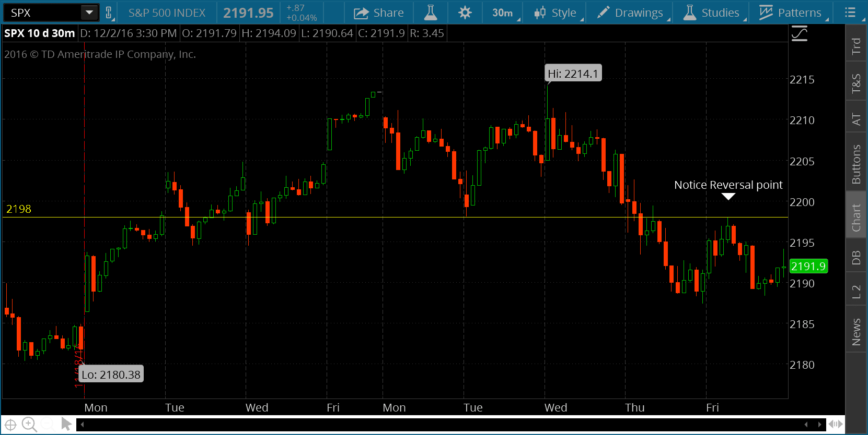Open the Style dropdown menu
The width and height of the screenshot is (868, 435).
(556, 13)
